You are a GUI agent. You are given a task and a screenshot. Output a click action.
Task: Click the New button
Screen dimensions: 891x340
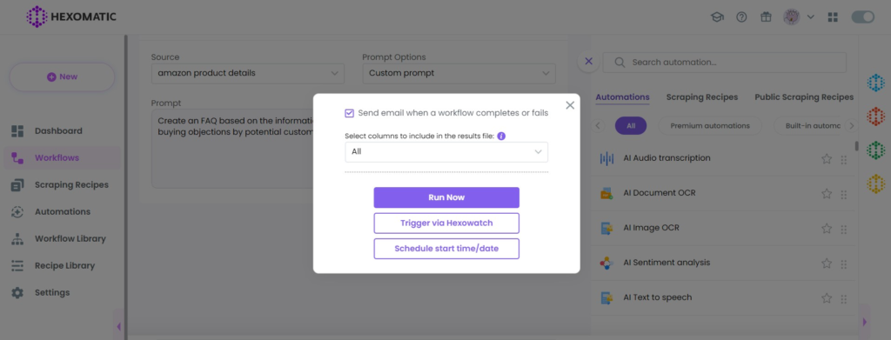(62, 77)
